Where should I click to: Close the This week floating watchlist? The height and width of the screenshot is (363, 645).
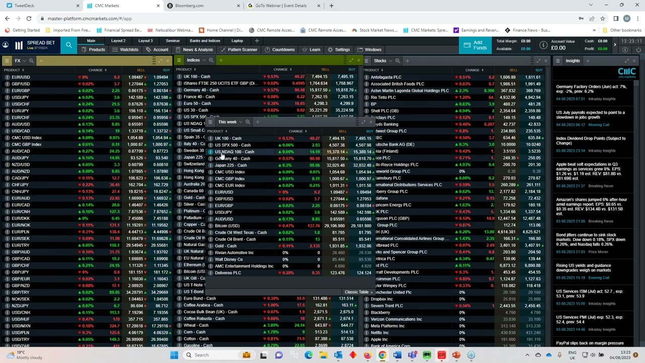coord(371,122)
